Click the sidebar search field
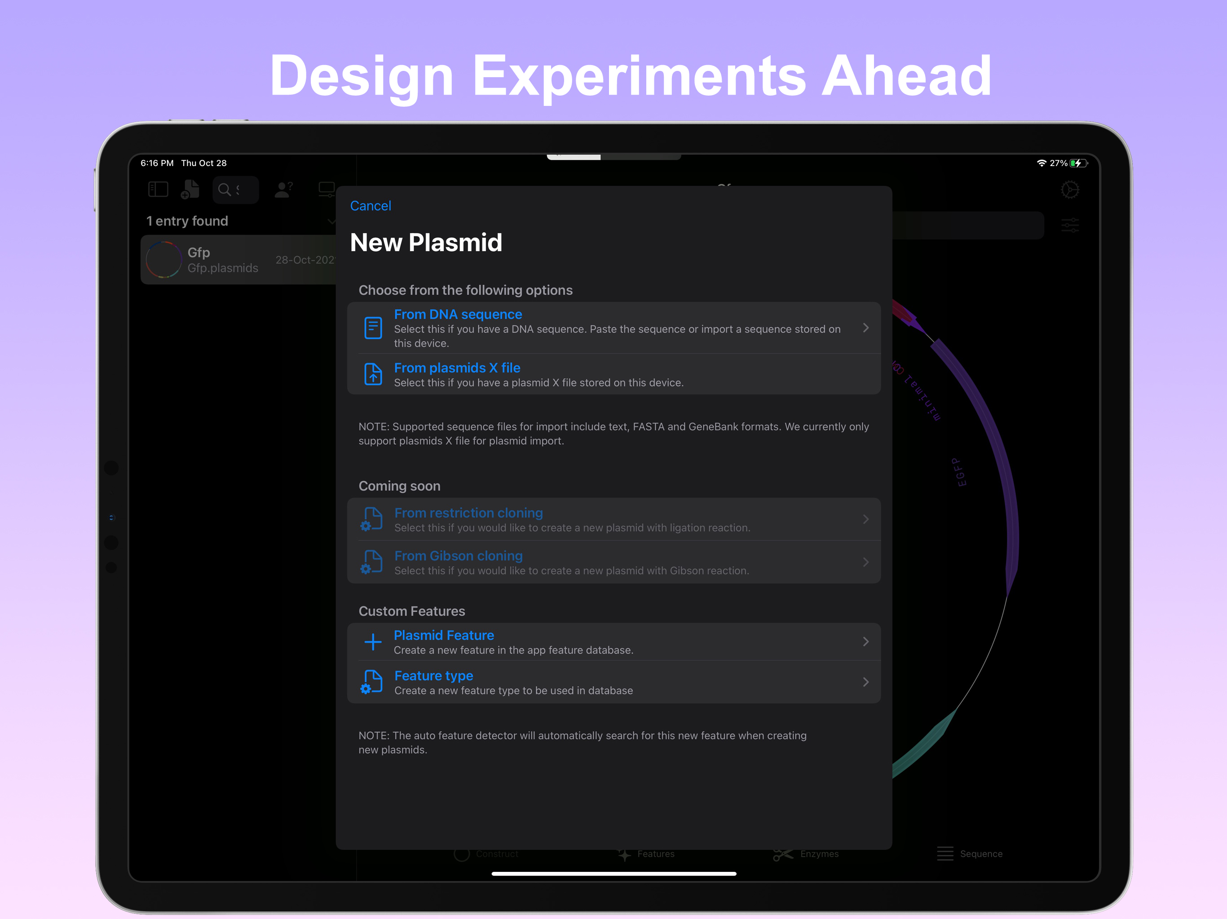Screen dimensions: 1227x919 point(235,189)
